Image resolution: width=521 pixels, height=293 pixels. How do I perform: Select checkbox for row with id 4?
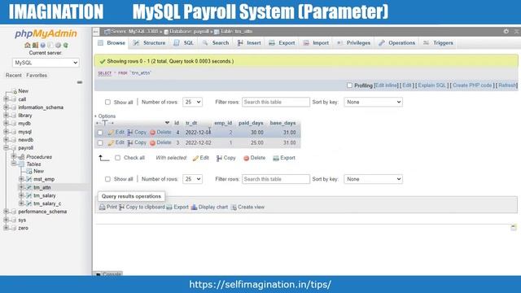point(100,133)
